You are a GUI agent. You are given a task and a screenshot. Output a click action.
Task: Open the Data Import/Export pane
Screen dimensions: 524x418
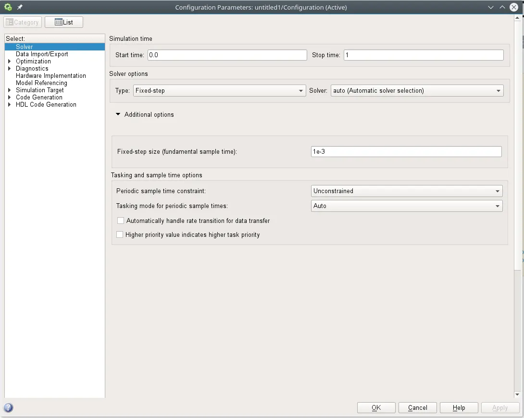(x=42, y=54)
